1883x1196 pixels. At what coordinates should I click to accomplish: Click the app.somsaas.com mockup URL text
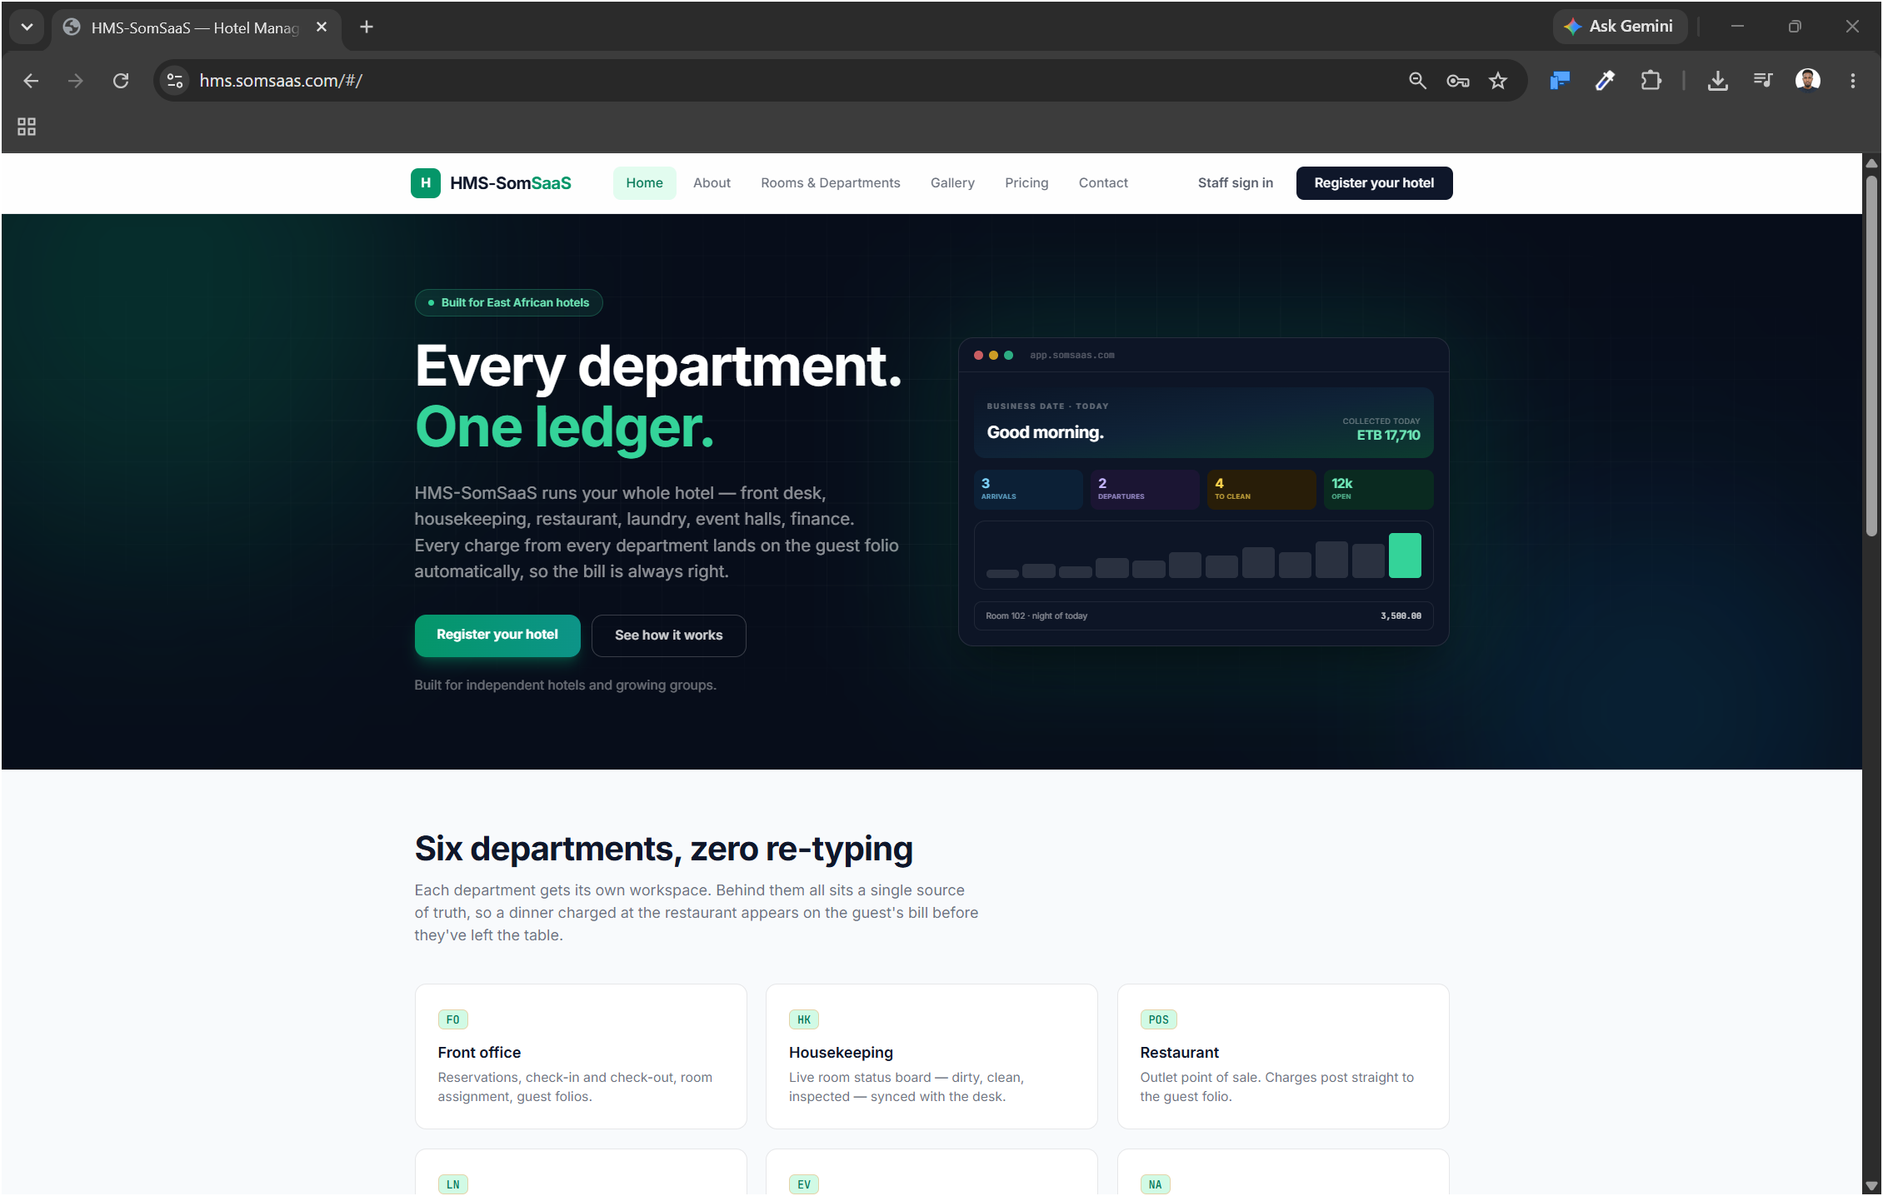point(1072,356)
